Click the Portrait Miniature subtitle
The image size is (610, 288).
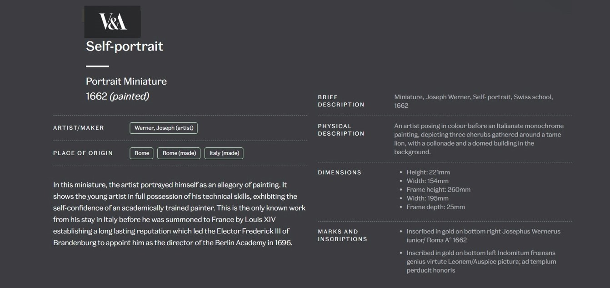[126, 81]
